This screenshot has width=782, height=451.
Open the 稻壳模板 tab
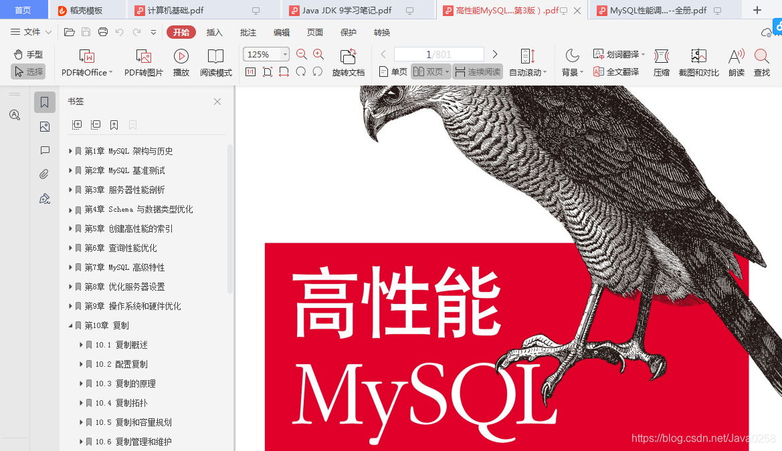tap(86, 11)
